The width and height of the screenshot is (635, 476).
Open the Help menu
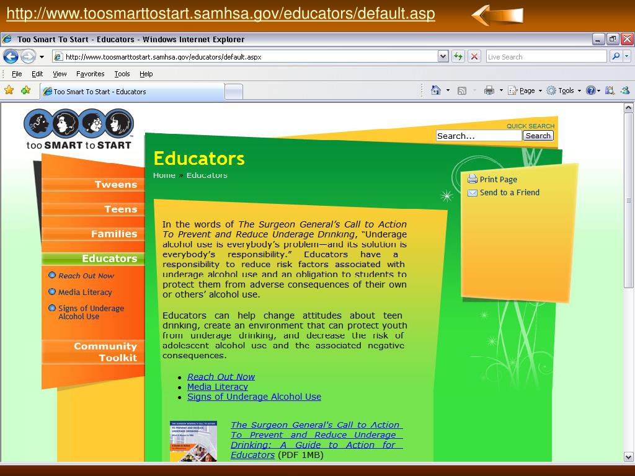pyautogui.click(x=146, y=74)
